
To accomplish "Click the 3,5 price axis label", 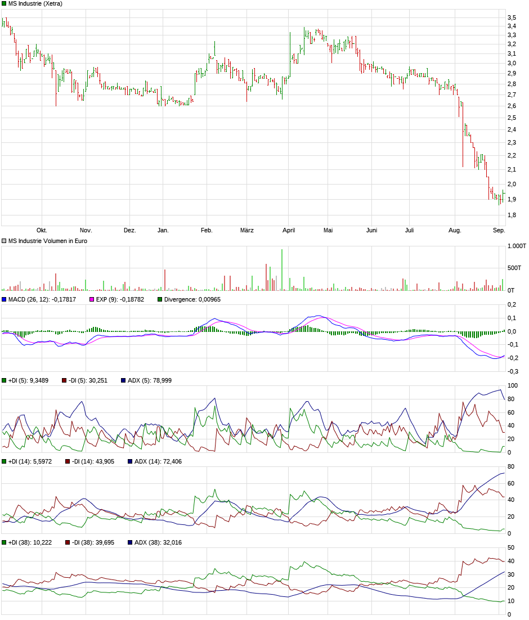I will (512, 18).
